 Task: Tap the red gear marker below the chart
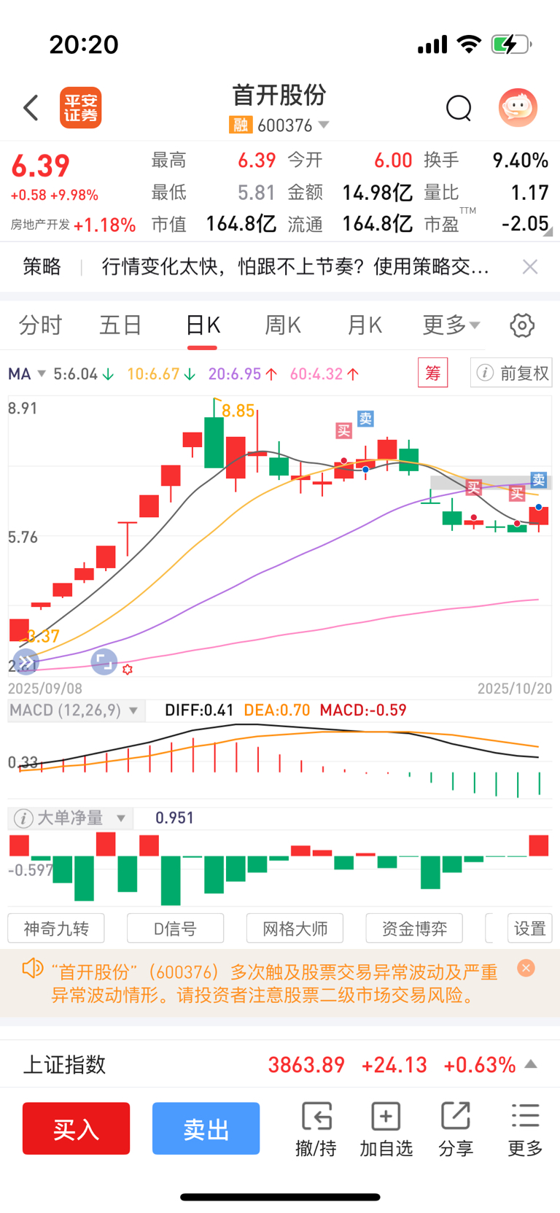click(x=128, y=669)
